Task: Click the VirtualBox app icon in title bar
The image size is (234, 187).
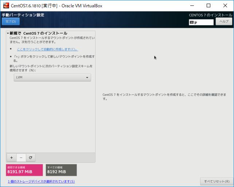Action: pyautogui.click(x=6, y=6)
